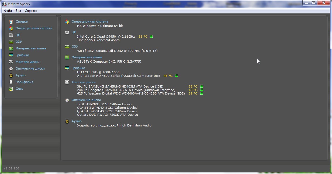Open the Файл menu
332x174 pixels.
[8, 11]
